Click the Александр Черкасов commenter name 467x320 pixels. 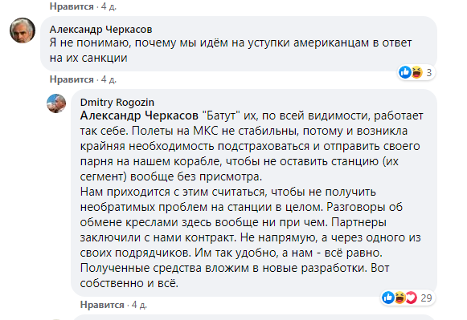coord(100,30)
